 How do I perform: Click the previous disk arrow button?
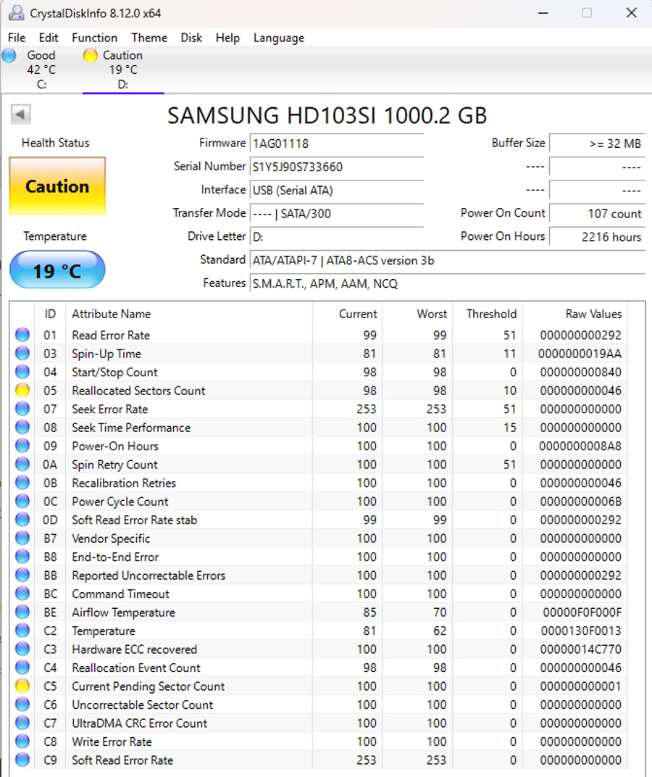pyautogui.click(x=21, y=115)
